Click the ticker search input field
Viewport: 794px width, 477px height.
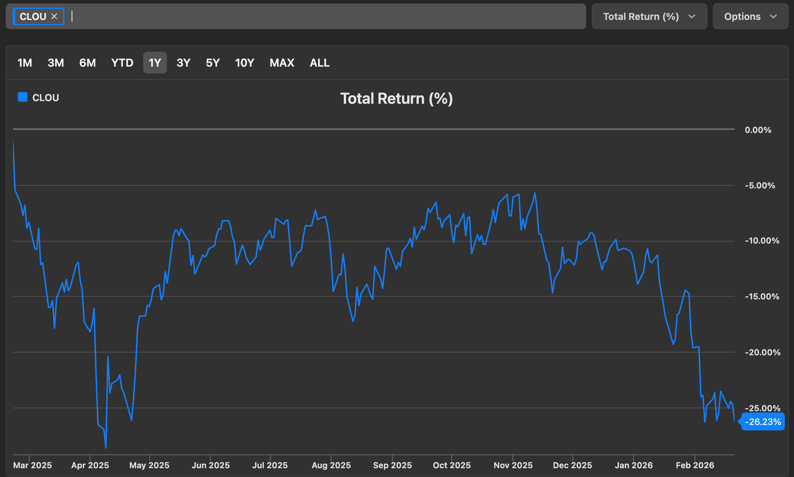(x=325, y=16)
